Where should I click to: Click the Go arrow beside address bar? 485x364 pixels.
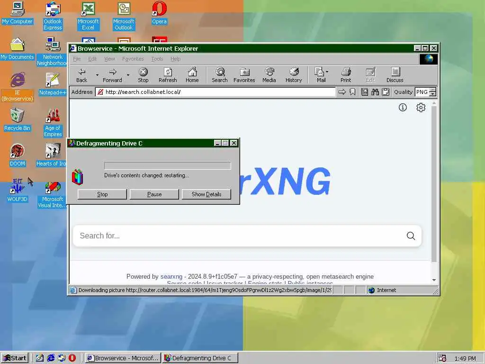pyautogui.click(x=342, y=92)
